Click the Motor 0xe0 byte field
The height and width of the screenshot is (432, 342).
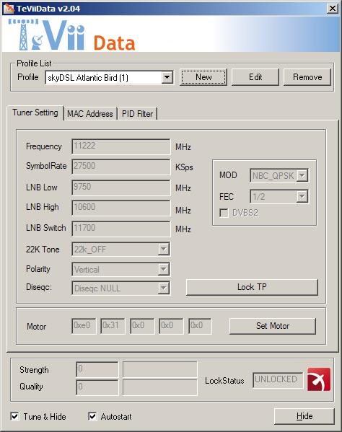point(84,326)
